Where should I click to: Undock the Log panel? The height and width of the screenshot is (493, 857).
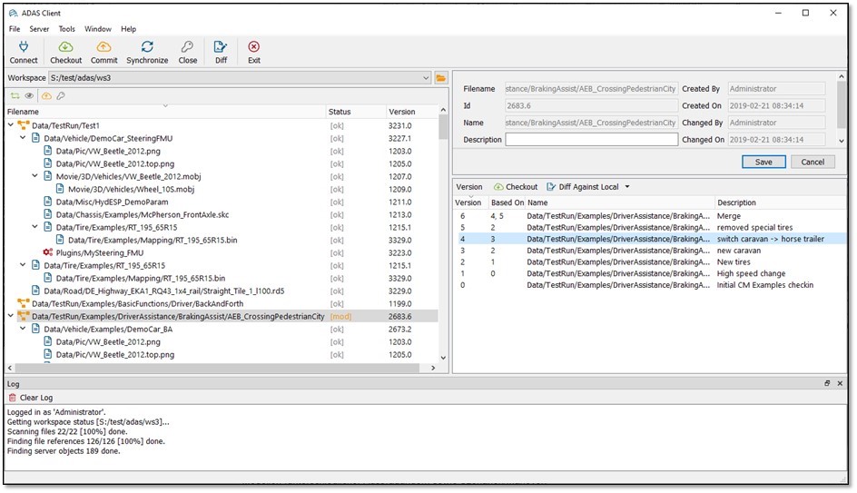[x=827, y=384]
